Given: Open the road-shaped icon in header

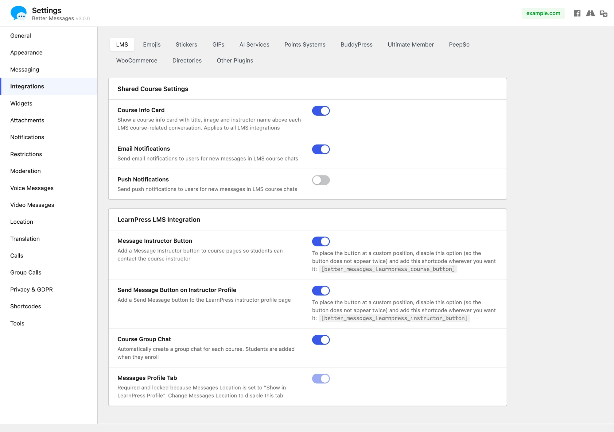Looking at the screenshot, I should [590, 13].
